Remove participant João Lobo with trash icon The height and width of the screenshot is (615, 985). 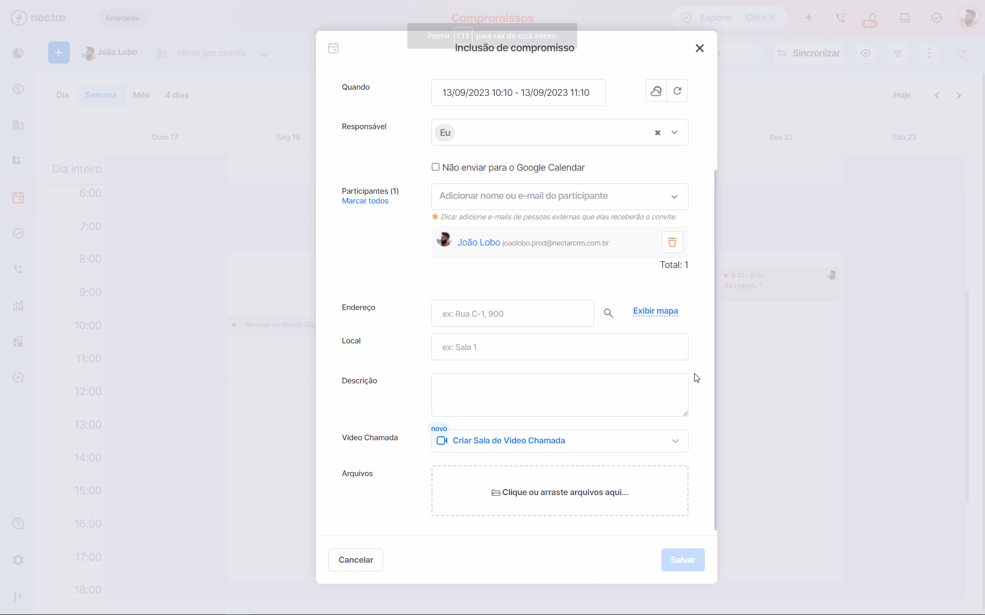coord(672,242)
